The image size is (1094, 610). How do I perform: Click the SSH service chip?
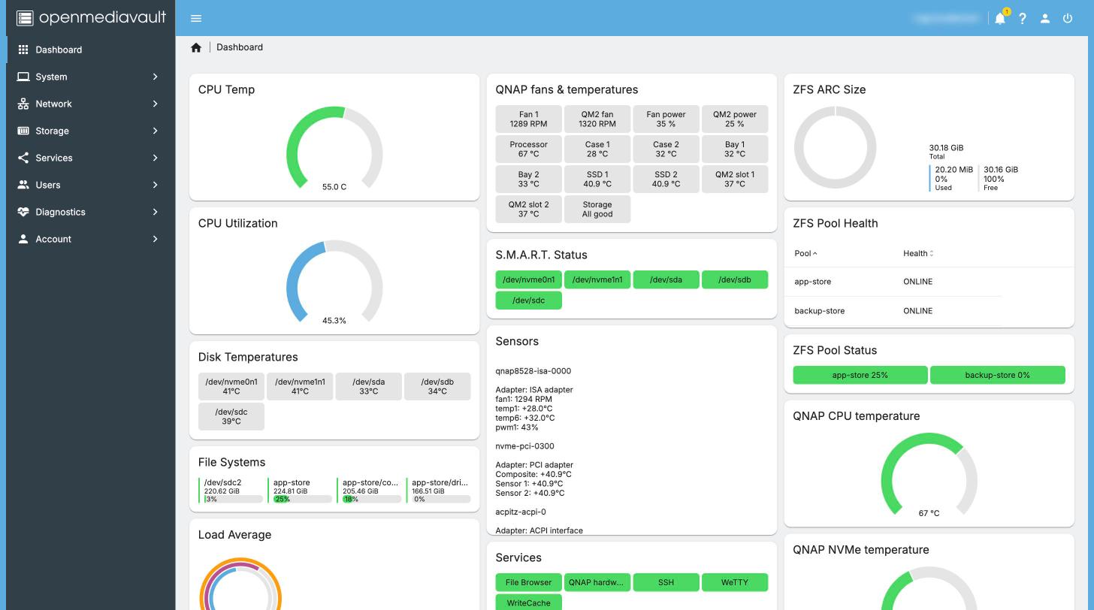(x=666, y=582)
